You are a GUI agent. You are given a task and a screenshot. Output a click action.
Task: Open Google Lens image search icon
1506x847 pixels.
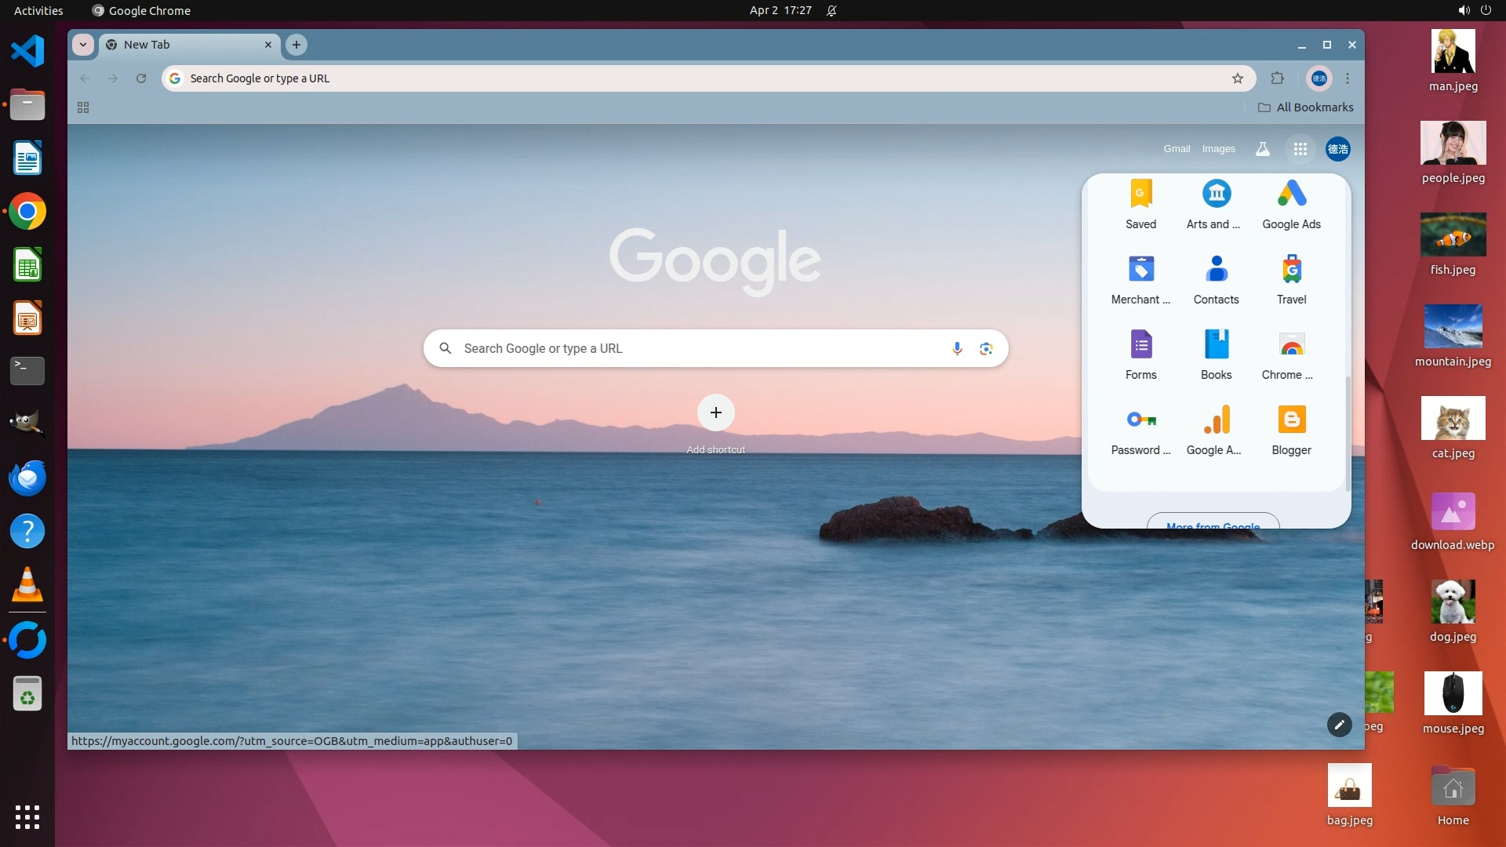pyautogui.click(x=986, y=348)
